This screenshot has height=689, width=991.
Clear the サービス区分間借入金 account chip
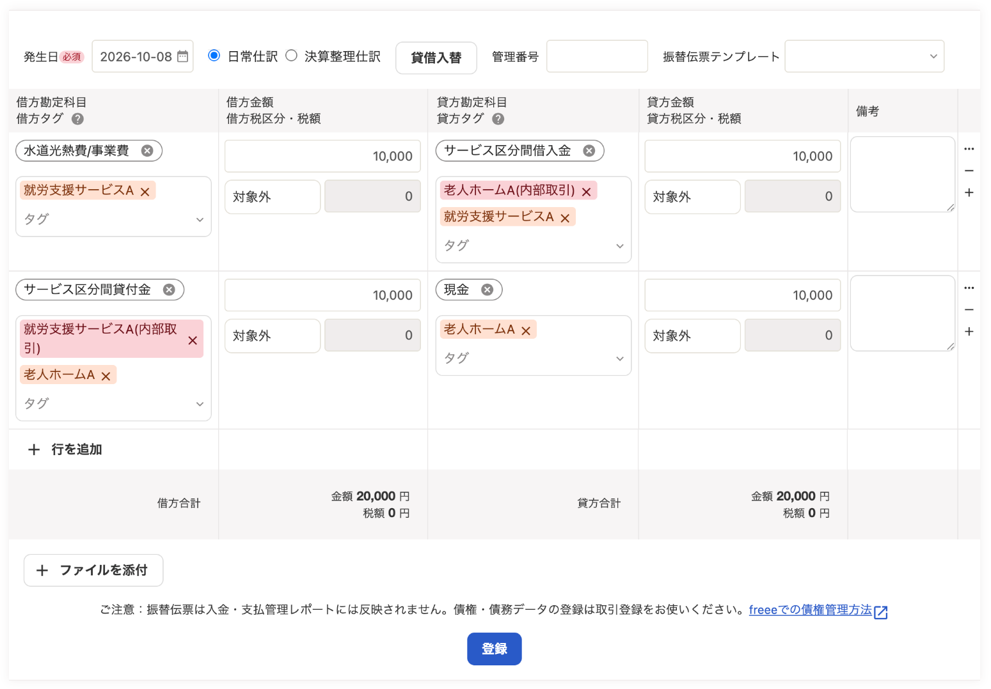coord(589,151)
